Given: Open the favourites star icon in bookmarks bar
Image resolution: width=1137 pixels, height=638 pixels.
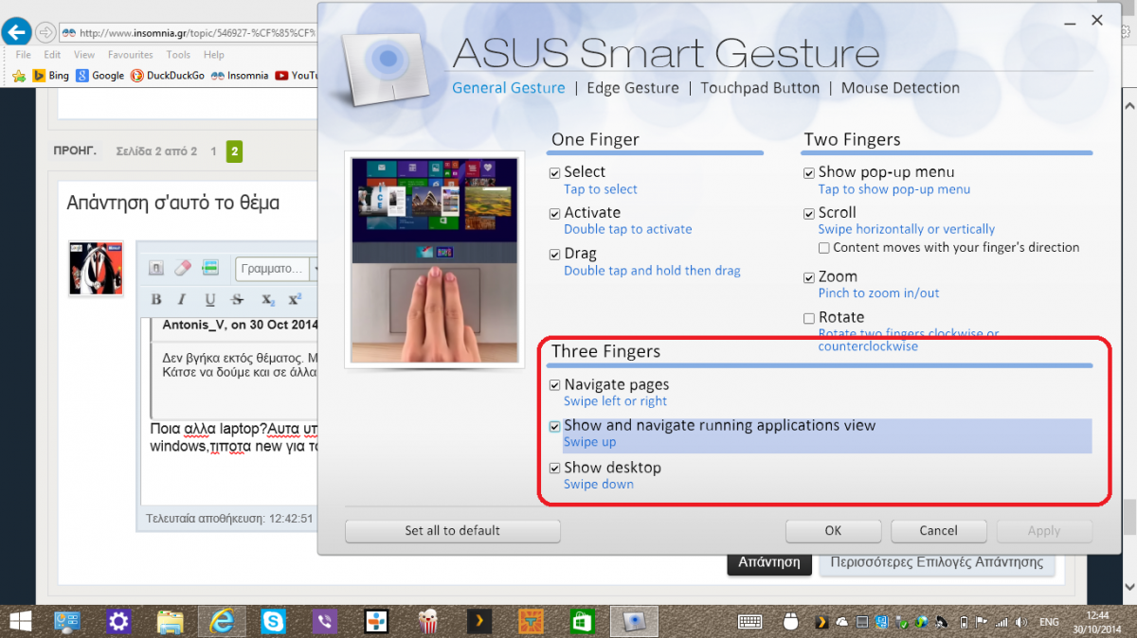Looking at the screenshot, I should point(19,75).
